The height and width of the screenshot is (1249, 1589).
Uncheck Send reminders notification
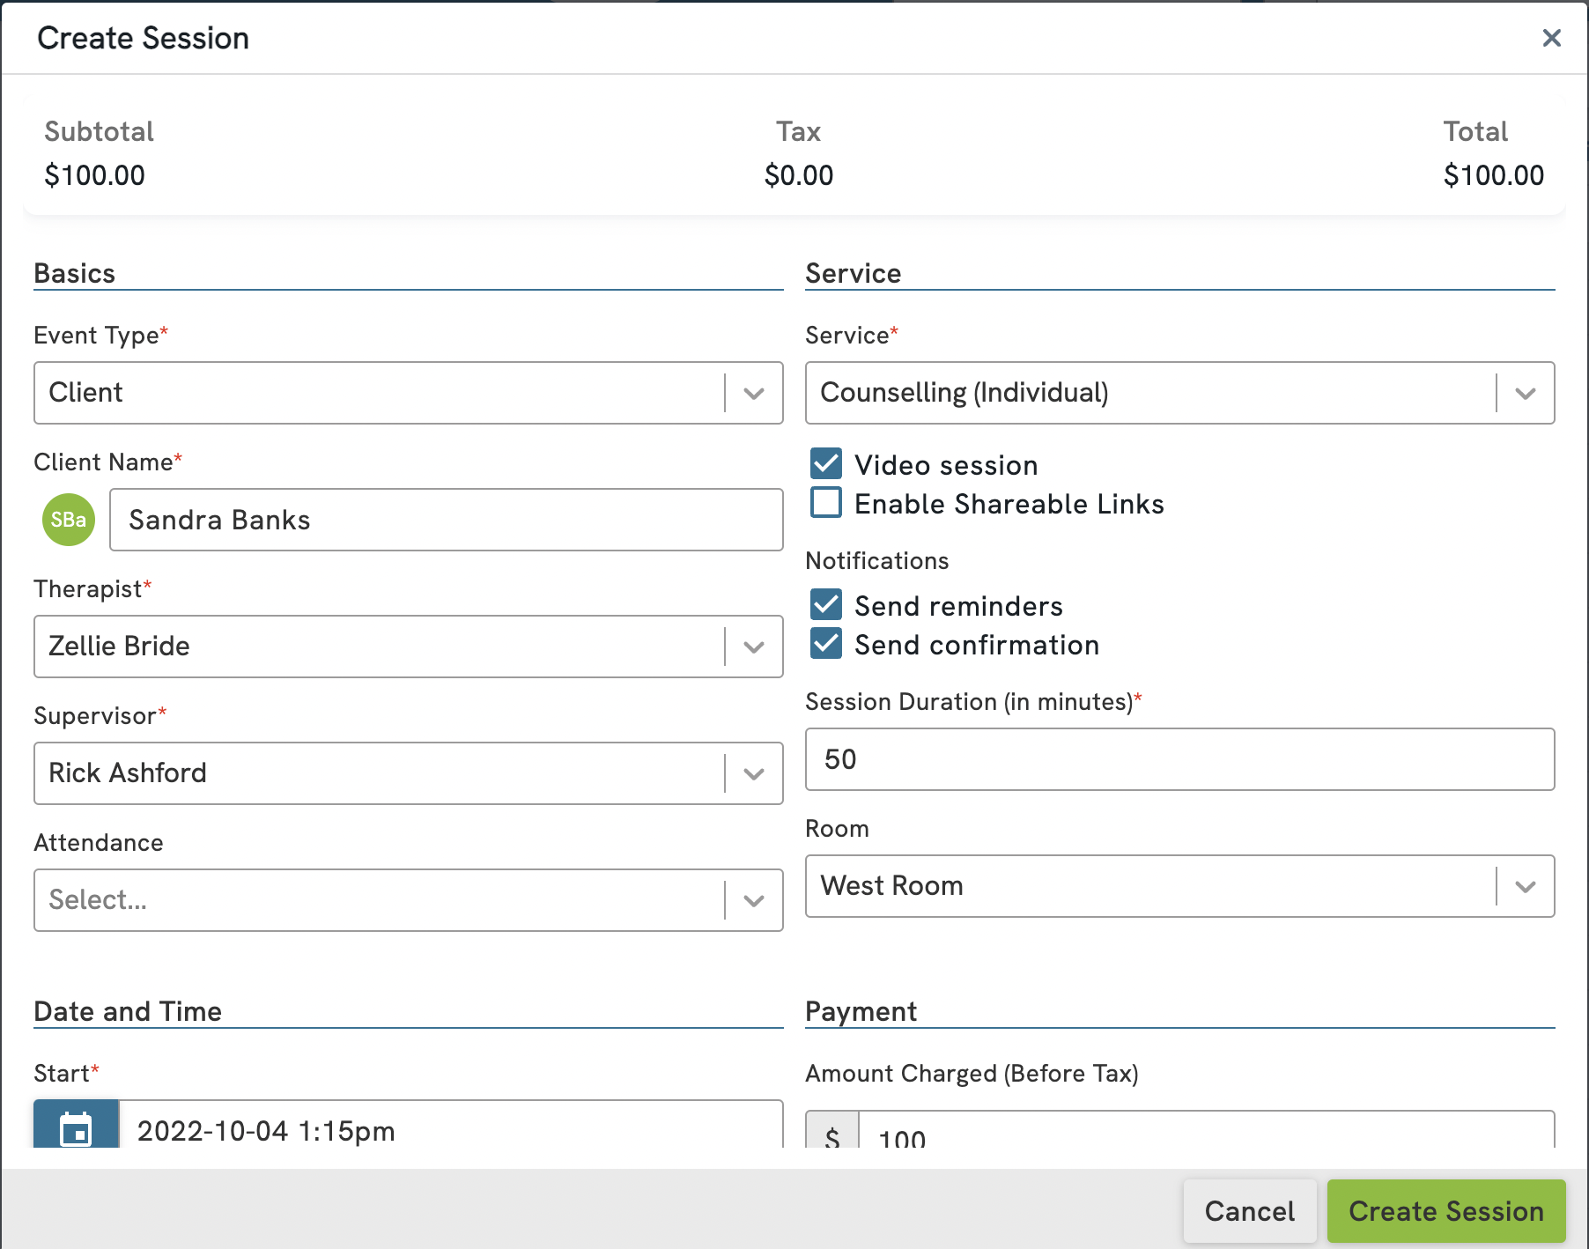(x=826, y=605)
